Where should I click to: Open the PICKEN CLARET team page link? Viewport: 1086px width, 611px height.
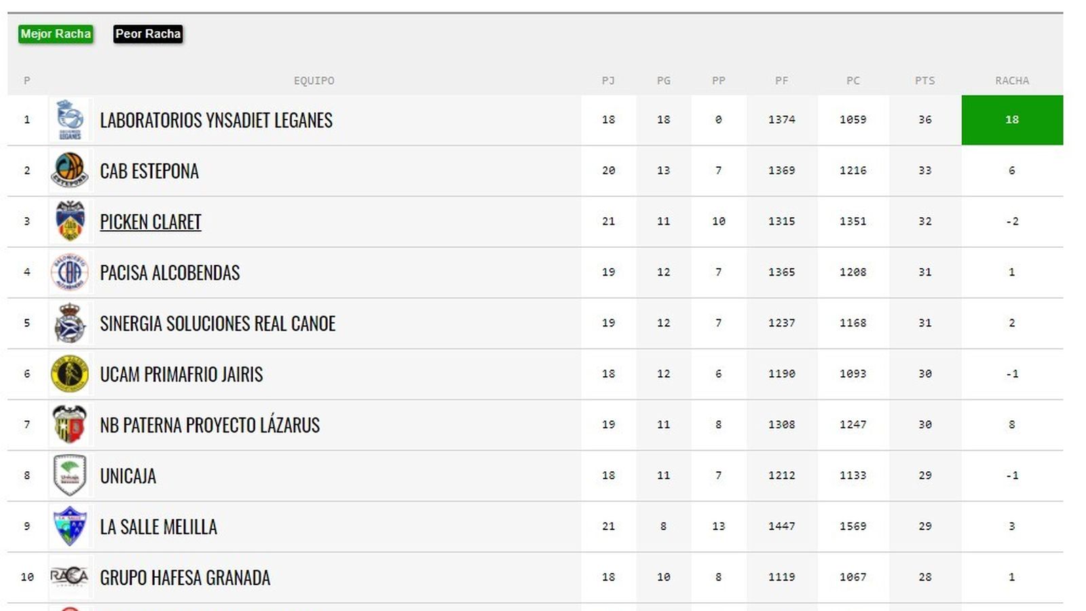point(150,221)
